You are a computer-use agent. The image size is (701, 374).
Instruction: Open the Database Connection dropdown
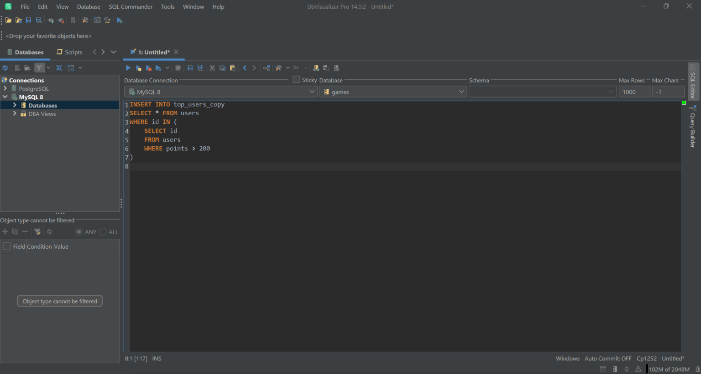point(312,91)
